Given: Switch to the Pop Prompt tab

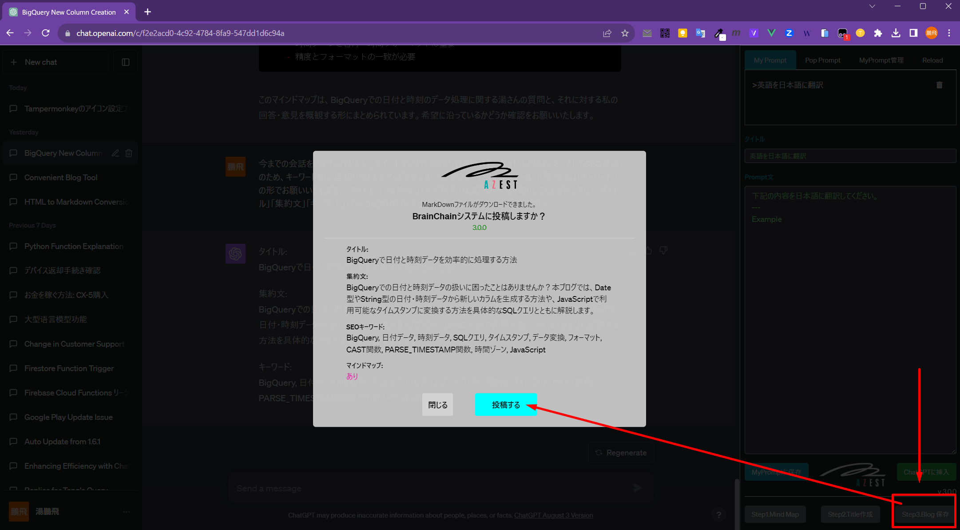Looking at the screenshot, I should [822, 60].
